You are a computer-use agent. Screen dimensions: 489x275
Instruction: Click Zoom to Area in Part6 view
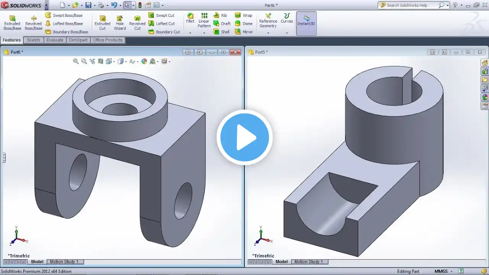84,61
